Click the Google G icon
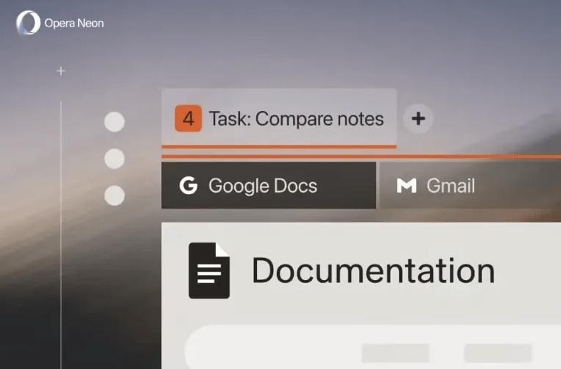The image size is (561, 369). click(188, 186)
